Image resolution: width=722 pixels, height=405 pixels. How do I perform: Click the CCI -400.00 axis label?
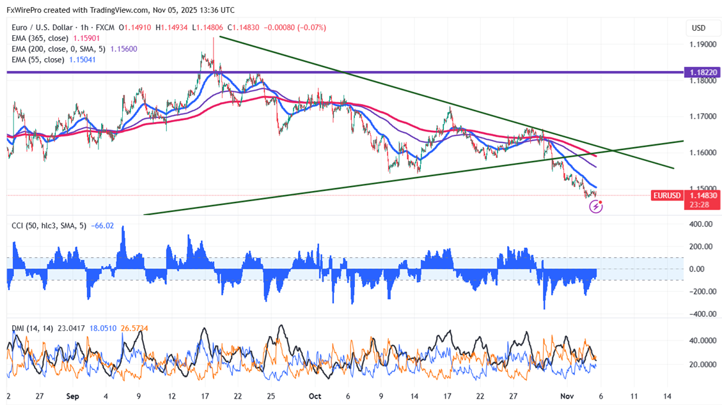pos(703,314)
